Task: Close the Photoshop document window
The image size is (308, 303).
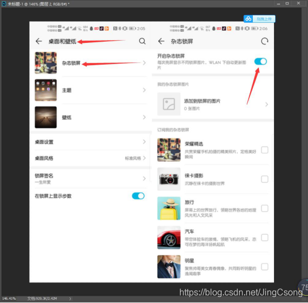Action: [299, 3]
